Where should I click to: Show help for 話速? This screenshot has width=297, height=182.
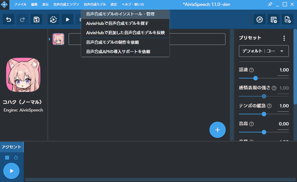click(x=251, y=70)
